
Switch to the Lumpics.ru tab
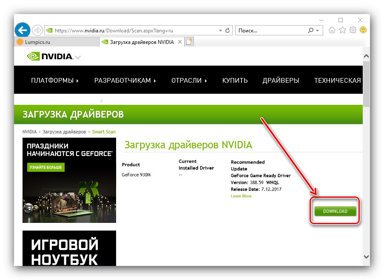tap(57, 42)
